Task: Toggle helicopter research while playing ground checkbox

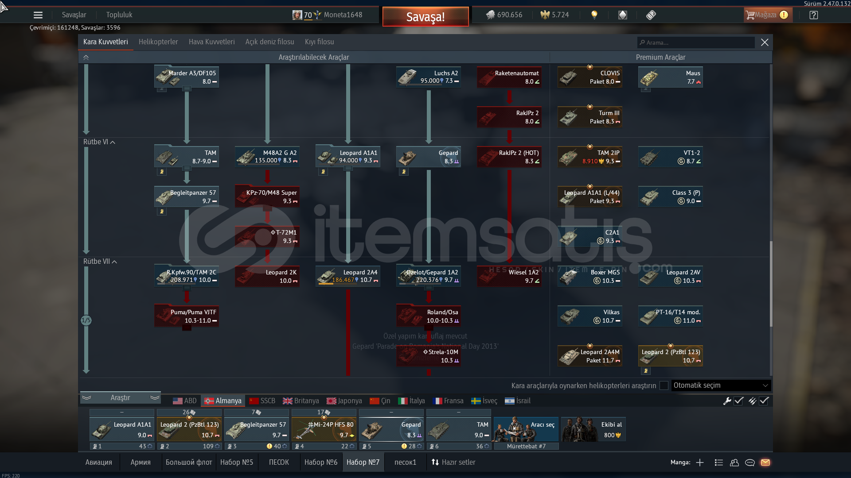Action: click(664, 385)
